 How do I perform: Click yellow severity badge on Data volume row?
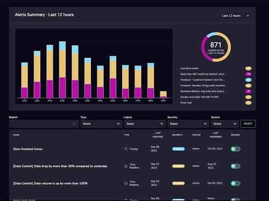coord(178,183)
